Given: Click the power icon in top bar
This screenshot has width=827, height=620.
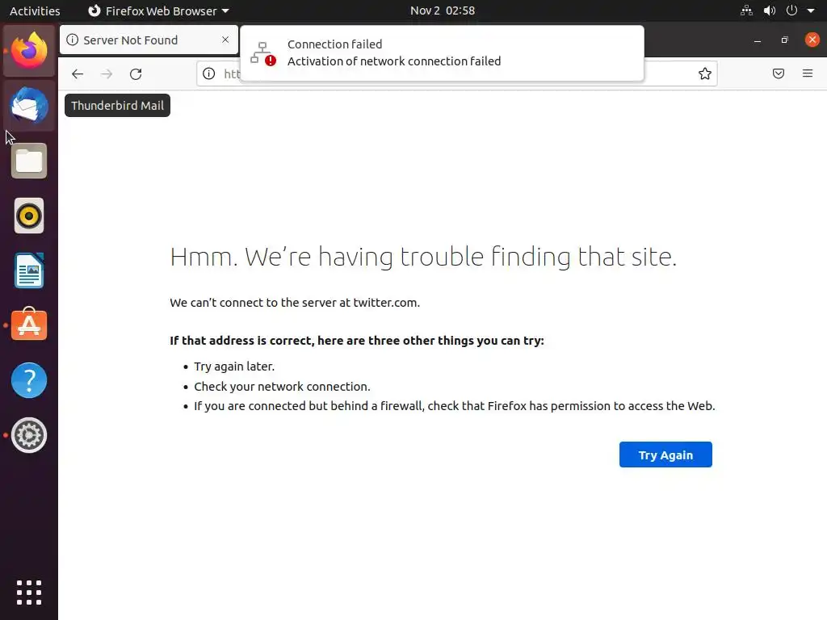Looking at the screenshot, I should click(x=791, y=10).
